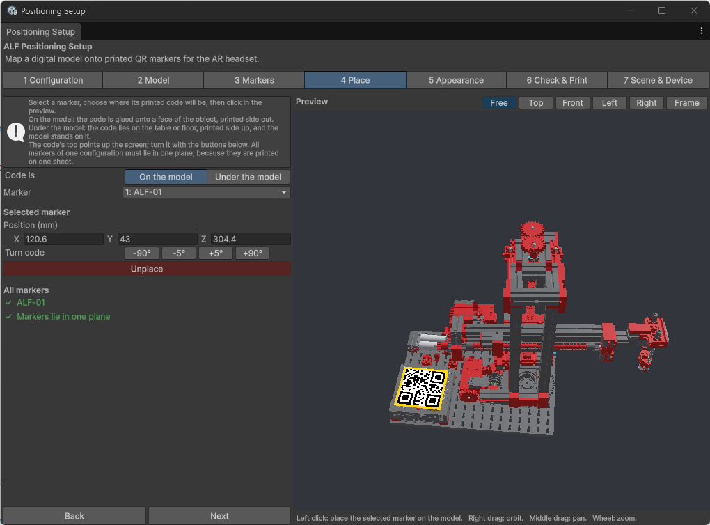Turn code by +90°
Viewport: 710px width, 525px height.
pos(253,253)
